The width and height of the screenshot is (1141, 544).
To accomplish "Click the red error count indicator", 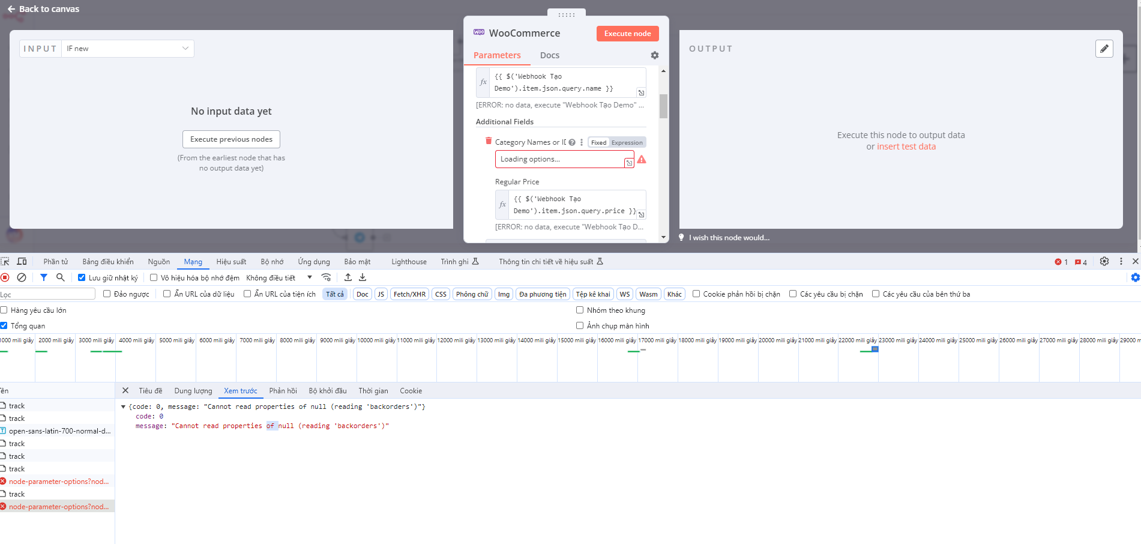I will [x=1061, y=262].
